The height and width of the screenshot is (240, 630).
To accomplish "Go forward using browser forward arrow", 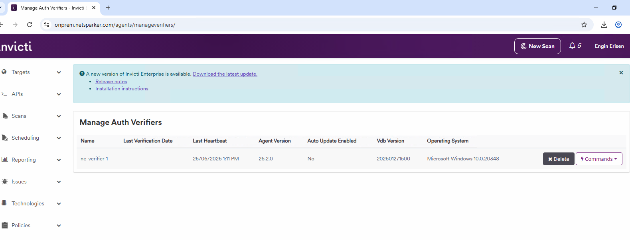I will (x=15, y=25).
